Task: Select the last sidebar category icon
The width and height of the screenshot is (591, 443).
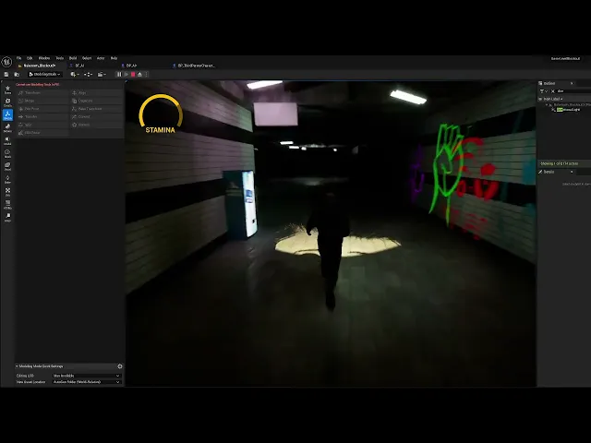Action: click(x=7, y=218)
